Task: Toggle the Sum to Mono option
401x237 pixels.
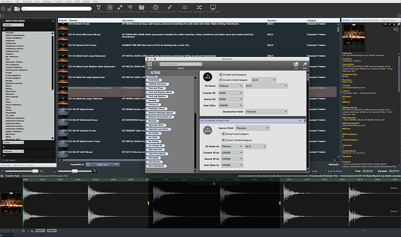Action: [334, 171]
